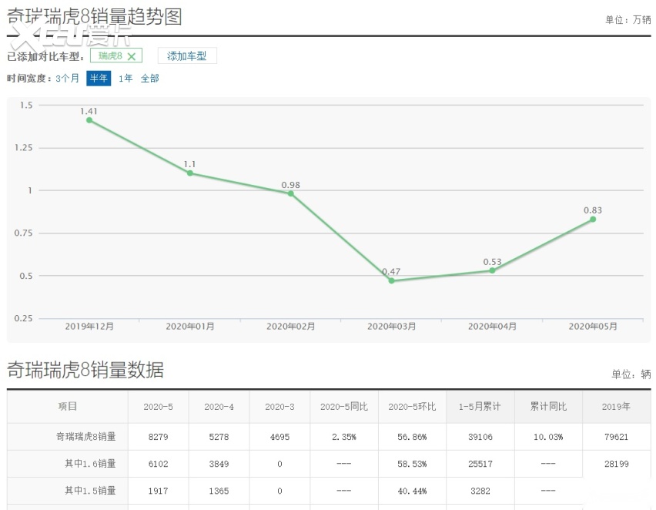Image resolution: width=656 pixels, height=510 pixels.
Task: Click the 2020-5同比 column header
Action: coord(344,407)
